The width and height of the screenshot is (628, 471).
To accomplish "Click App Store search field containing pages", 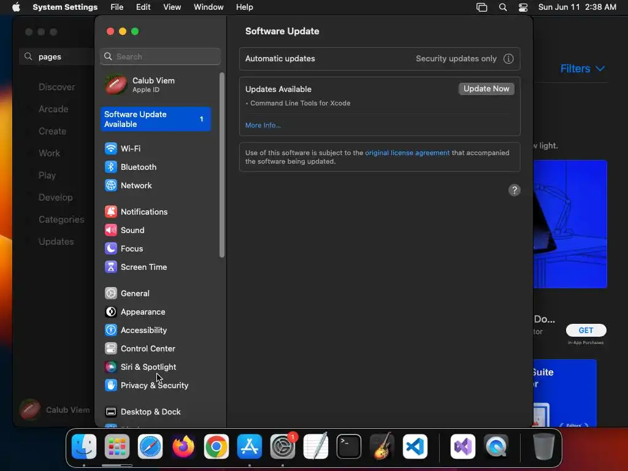I will [57, 56].
